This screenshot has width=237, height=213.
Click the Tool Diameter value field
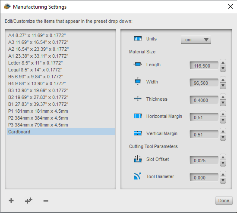click(204, 177)
